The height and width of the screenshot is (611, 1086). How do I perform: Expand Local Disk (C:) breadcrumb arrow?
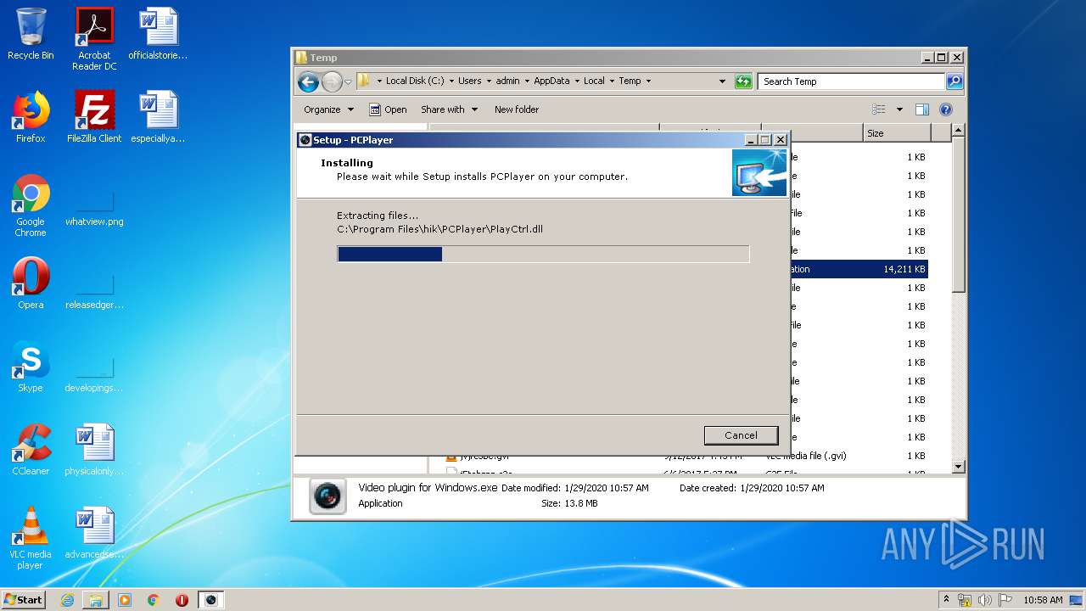click(x=451, y=81)
